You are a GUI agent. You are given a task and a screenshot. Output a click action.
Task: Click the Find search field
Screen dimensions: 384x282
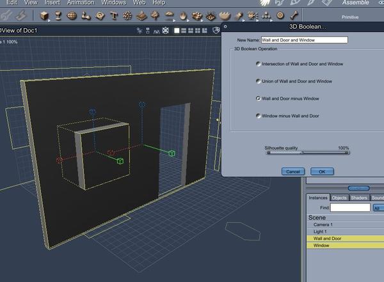[x=350, y=208]
